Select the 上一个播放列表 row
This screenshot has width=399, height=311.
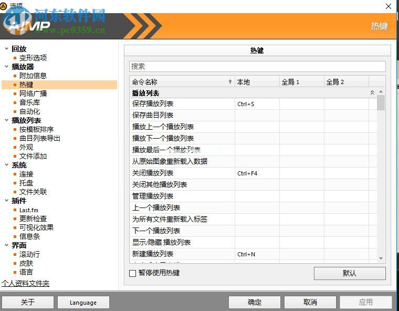click(x=253, y=208)
